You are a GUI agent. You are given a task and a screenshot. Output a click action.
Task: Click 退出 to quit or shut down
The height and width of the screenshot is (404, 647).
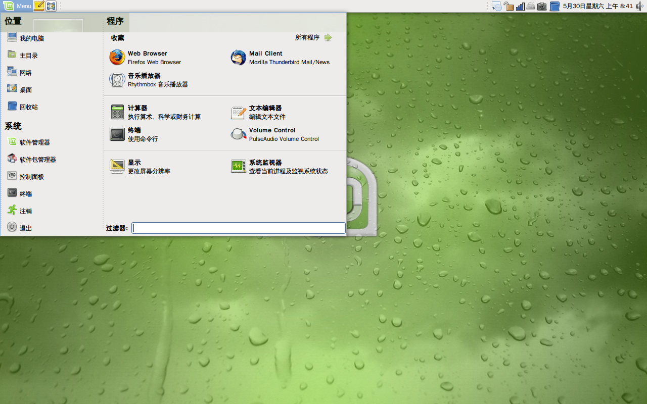19,228
